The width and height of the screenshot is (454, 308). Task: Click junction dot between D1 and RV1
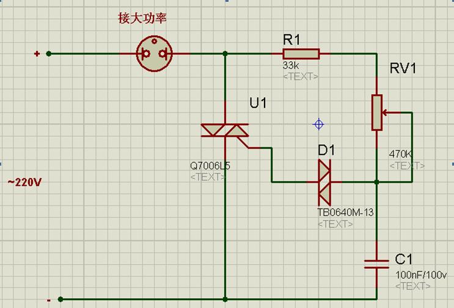(x=376, y=182)
